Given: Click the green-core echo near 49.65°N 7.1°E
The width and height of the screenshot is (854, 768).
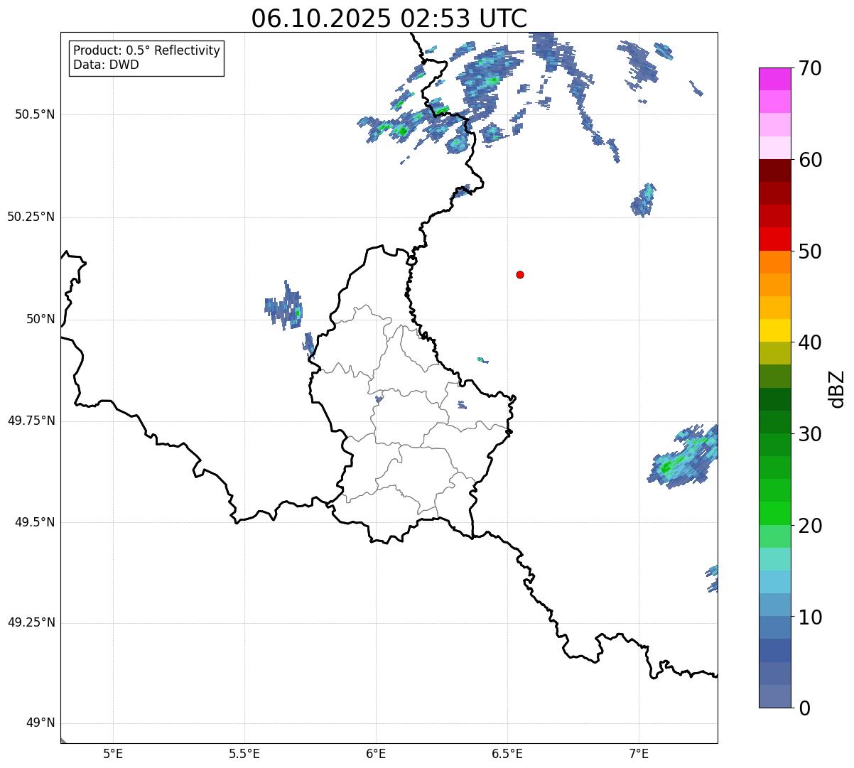Looking at the screenshot, I should 683,458.
